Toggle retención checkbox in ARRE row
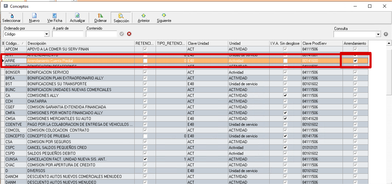The height and width of the screenshot is (184, 392). click(x=145, y=60)
